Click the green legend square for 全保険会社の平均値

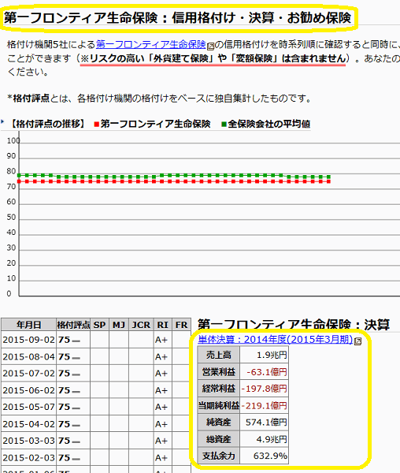[224, 125]
